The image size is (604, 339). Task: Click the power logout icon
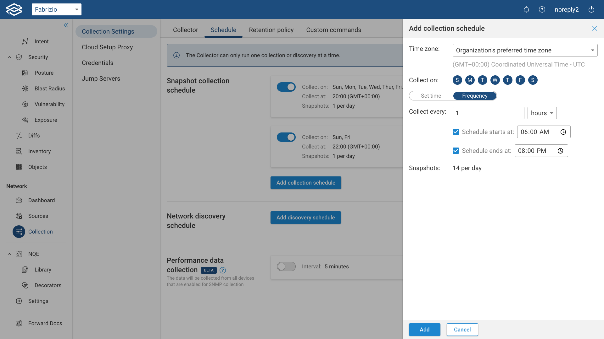coord(591,9)
